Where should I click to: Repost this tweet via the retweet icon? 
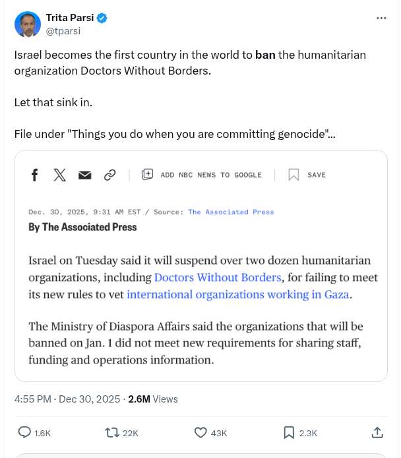pos(112,432)
